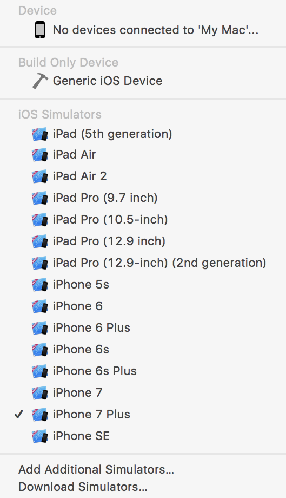The height and width of the screenshot is (498, 286).
Task: Click the hammer icon for Generic iOS Device
Action: [40, 81]
